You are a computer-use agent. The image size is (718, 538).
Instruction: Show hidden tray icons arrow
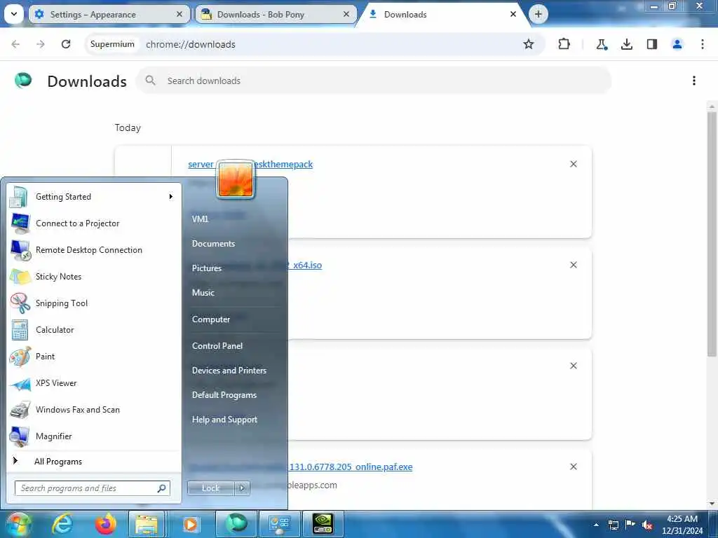[596, 525]
